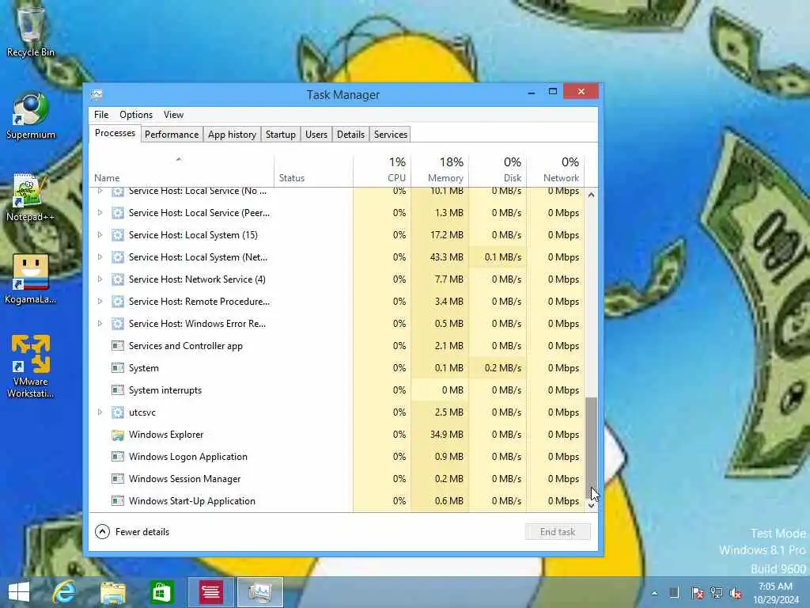Switch to the Details tab
The width and height of the screenshot is (810, 608).
pyautogui.click(x=350, y=135)
